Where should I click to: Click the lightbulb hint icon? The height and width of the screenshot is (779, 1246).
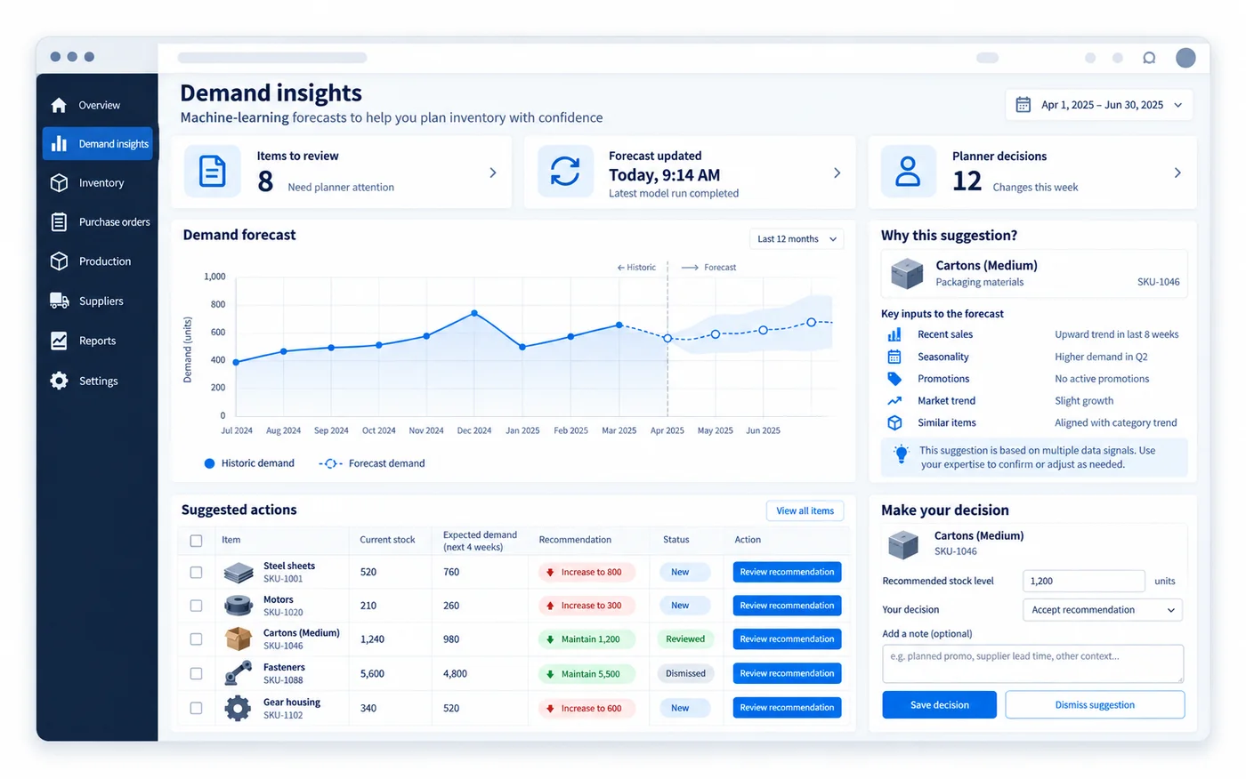pyautogui.click(x=901, y=454)
